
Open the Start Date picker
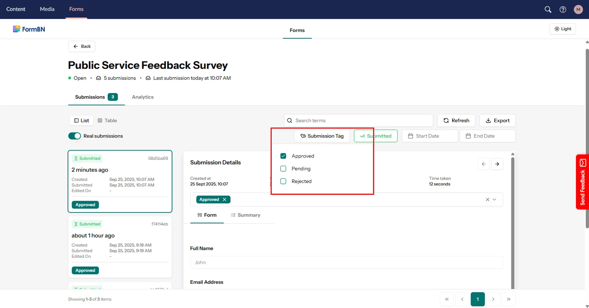point(430,136)
